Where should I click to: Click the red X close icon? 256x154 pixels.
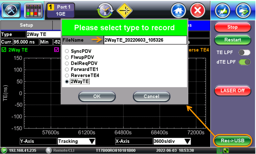(198, 11)
